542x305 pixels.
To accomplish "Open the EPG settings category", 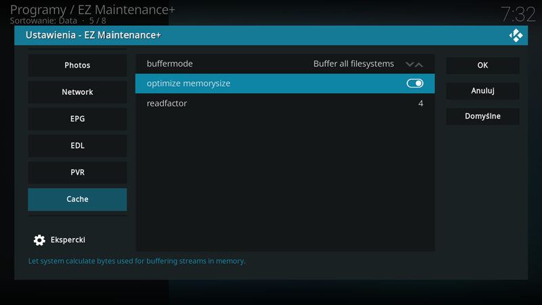I will coord(77,119).
